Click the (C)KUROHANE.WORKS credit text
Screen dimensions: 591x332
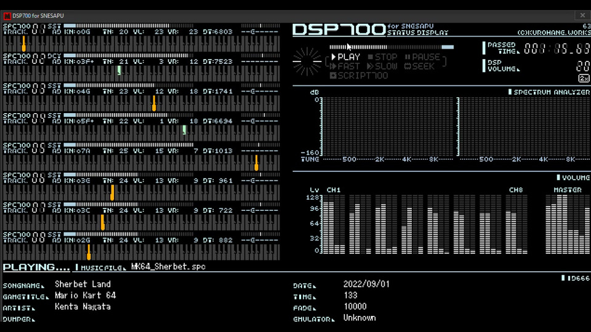(553, 33)
